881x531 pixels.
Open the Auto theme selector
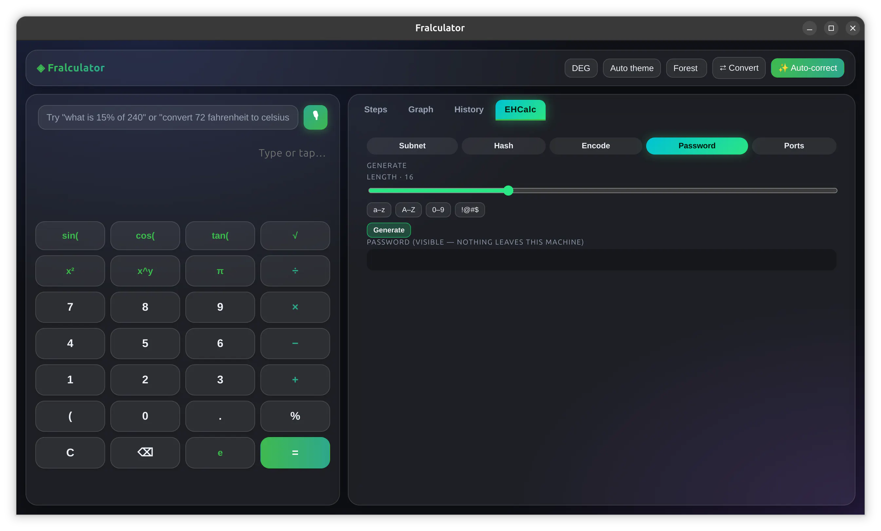click(x=631, y=68)
